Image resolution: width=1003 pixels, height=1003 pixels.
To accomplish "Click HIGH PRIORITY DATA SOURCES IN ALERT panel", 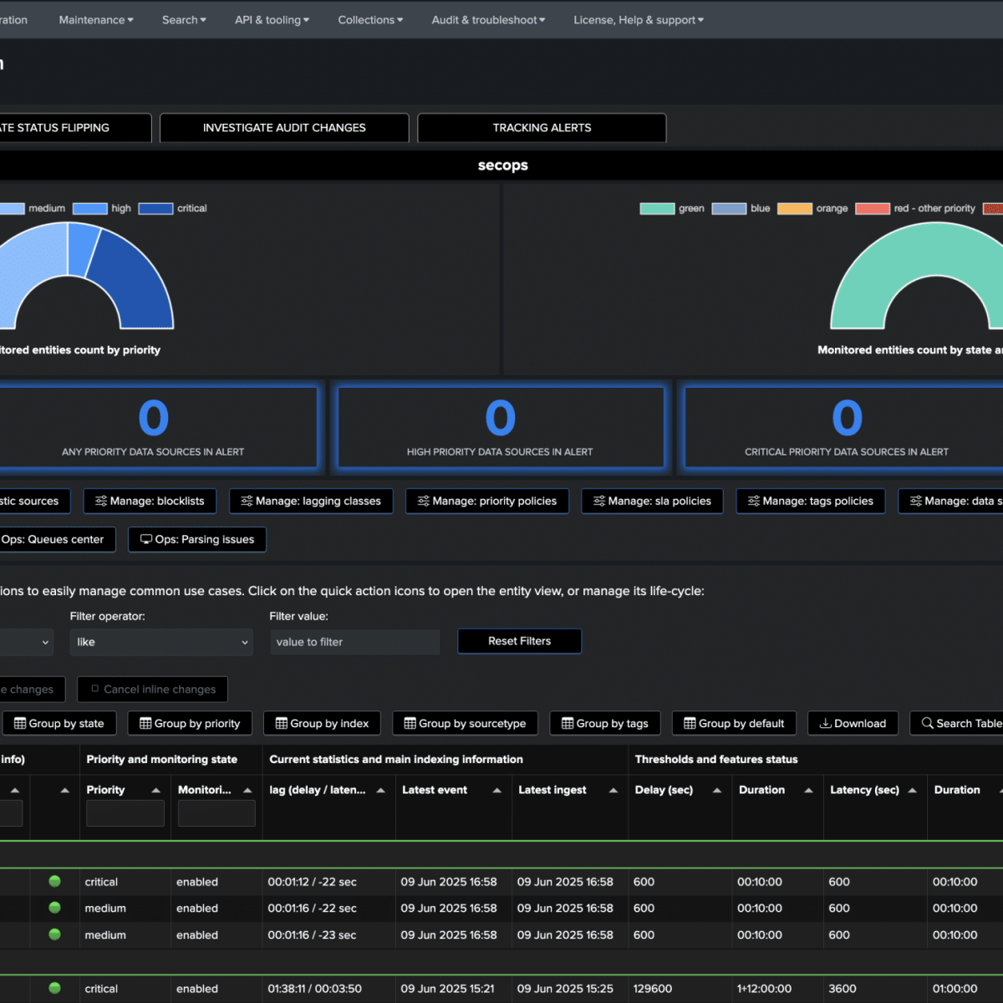I will pos(500,426).
